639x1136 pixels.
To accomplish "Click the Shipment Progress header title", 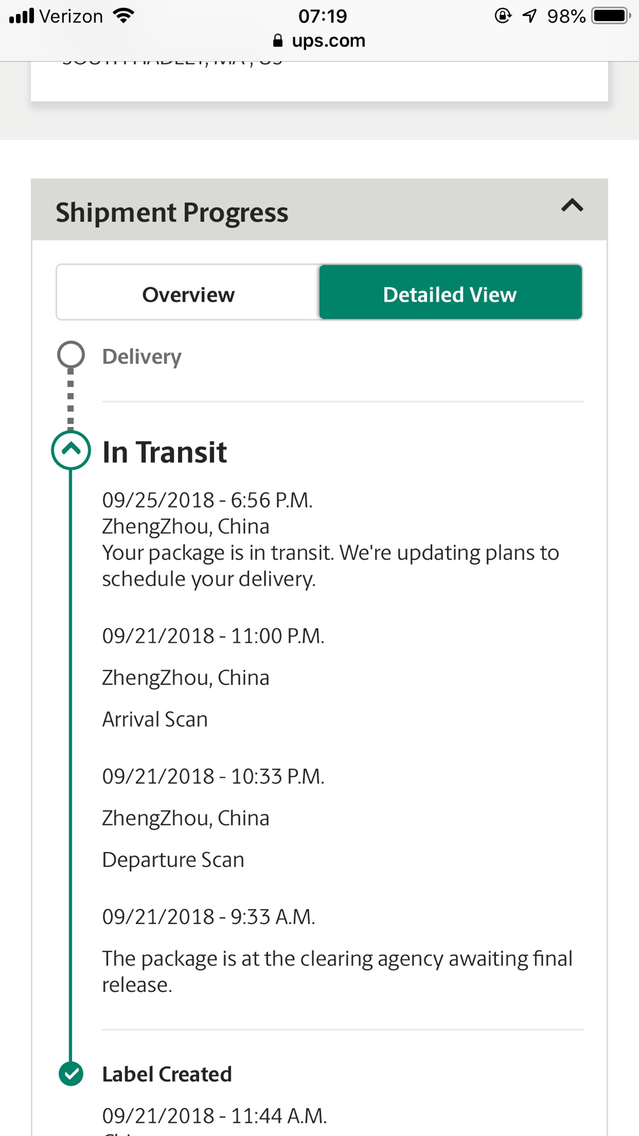I will (172, 212).
